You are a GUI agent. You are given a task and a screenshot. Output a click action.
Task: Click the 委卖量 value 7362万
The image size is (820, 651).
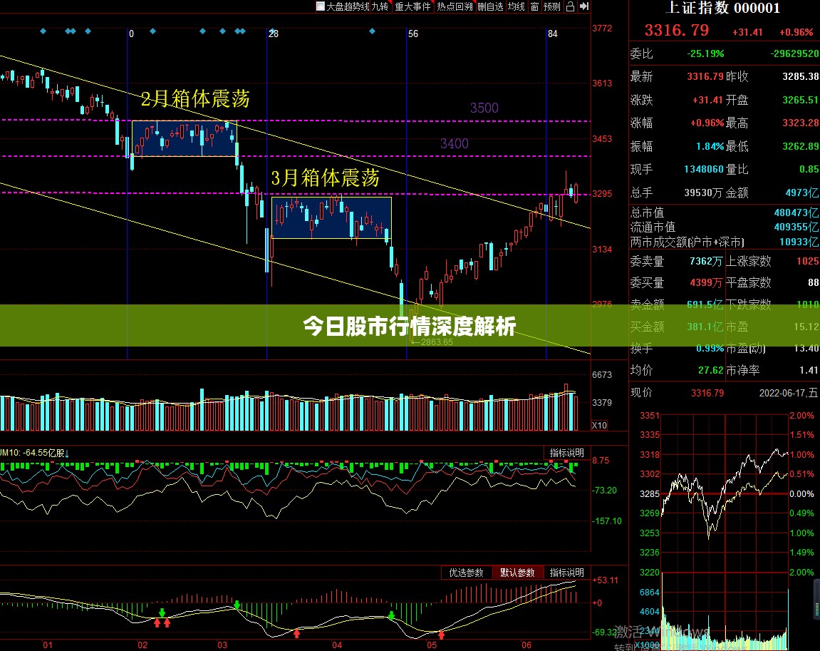pos(707,261)
